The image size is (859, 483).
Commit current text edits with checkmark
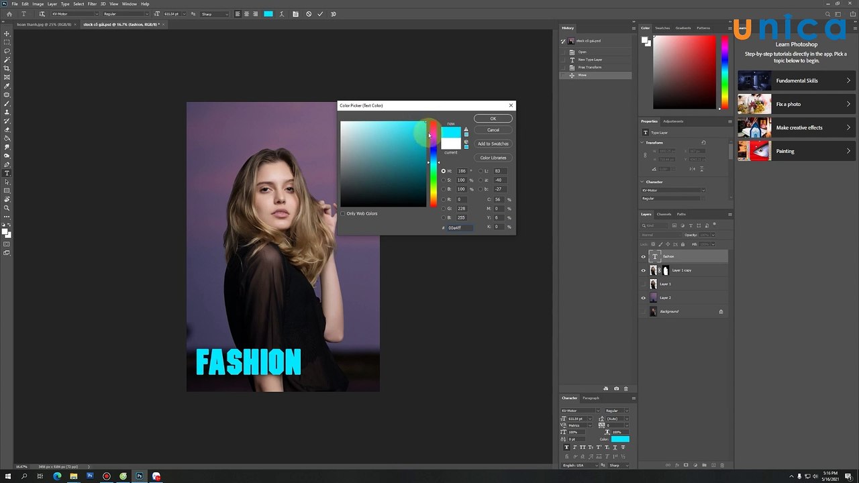coord(320,13)
